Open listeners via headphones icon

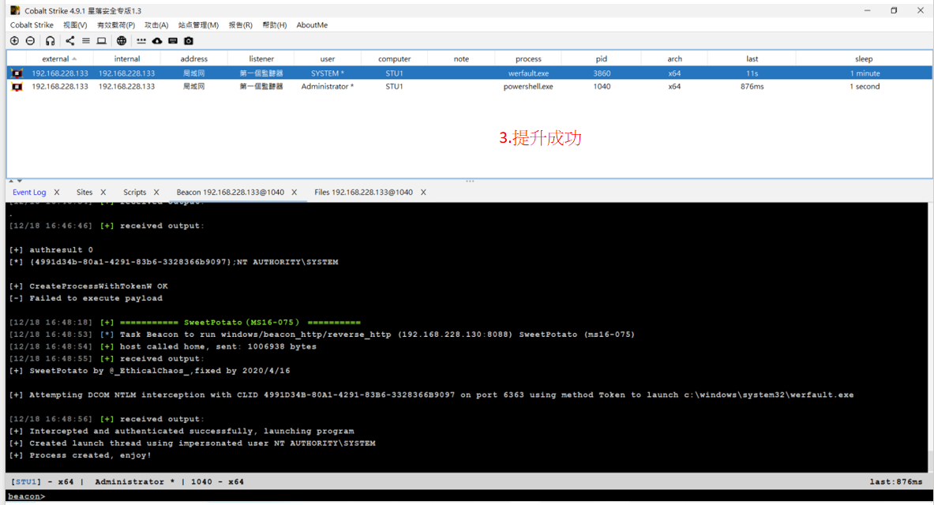(x=50, y=40)
